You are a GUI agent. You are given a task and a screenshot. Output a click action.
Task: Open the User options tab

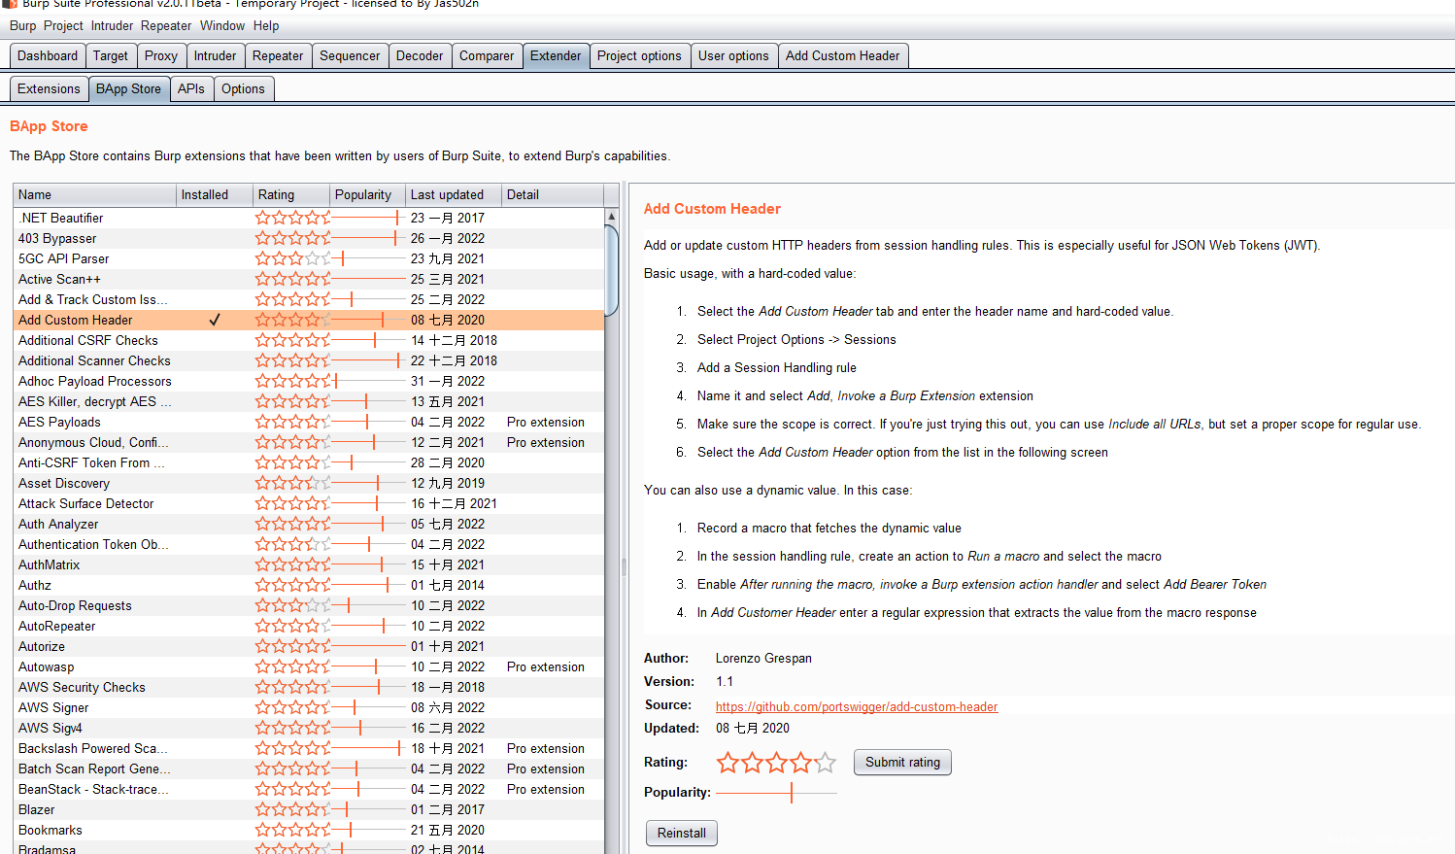(733, 56)
